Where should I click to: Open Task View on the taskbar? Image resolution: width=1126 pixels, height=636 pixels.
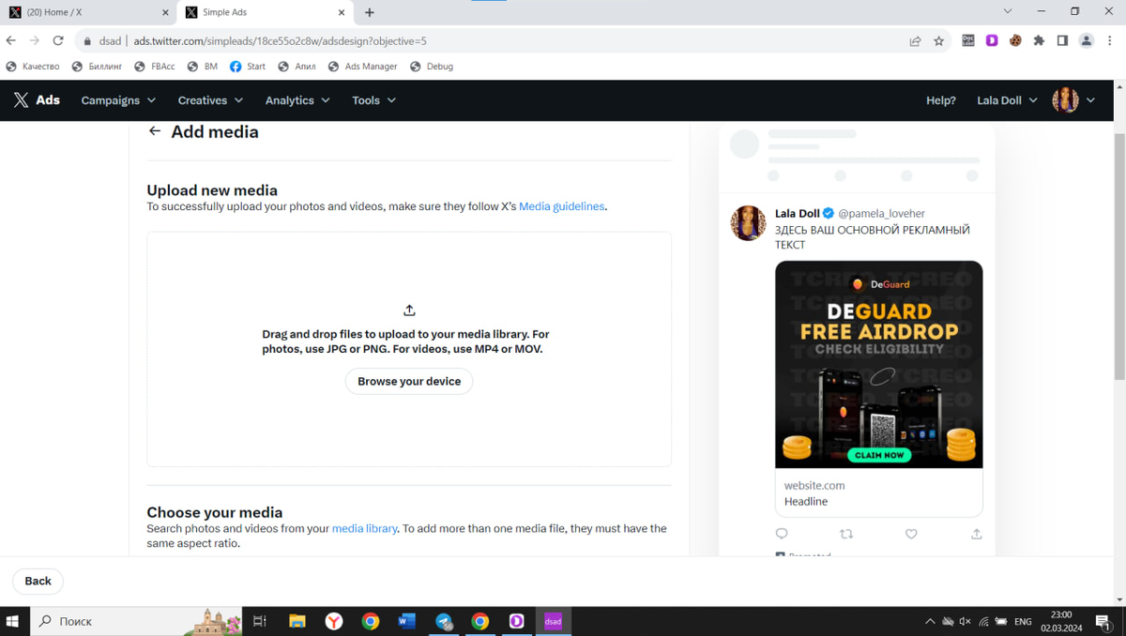260,621
